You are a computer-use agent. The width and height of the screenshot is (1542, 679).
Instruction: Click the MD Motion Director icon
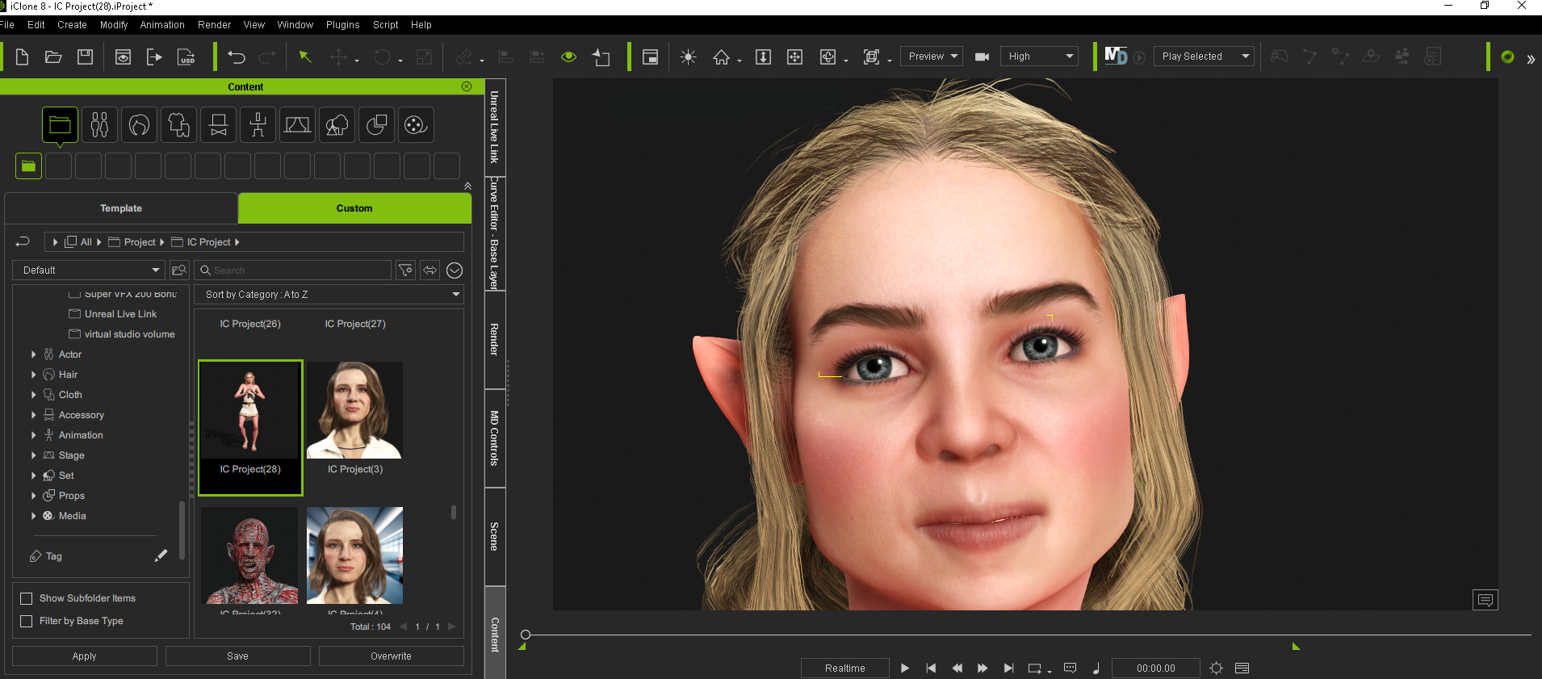click(1116, 56)
